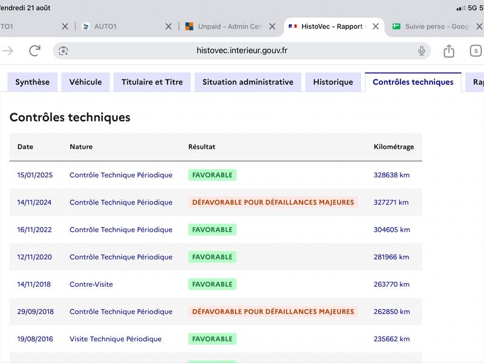This screenshot has height=363, width=484.
Task: Click the 328638 km value
Action: tap(391, 175)
